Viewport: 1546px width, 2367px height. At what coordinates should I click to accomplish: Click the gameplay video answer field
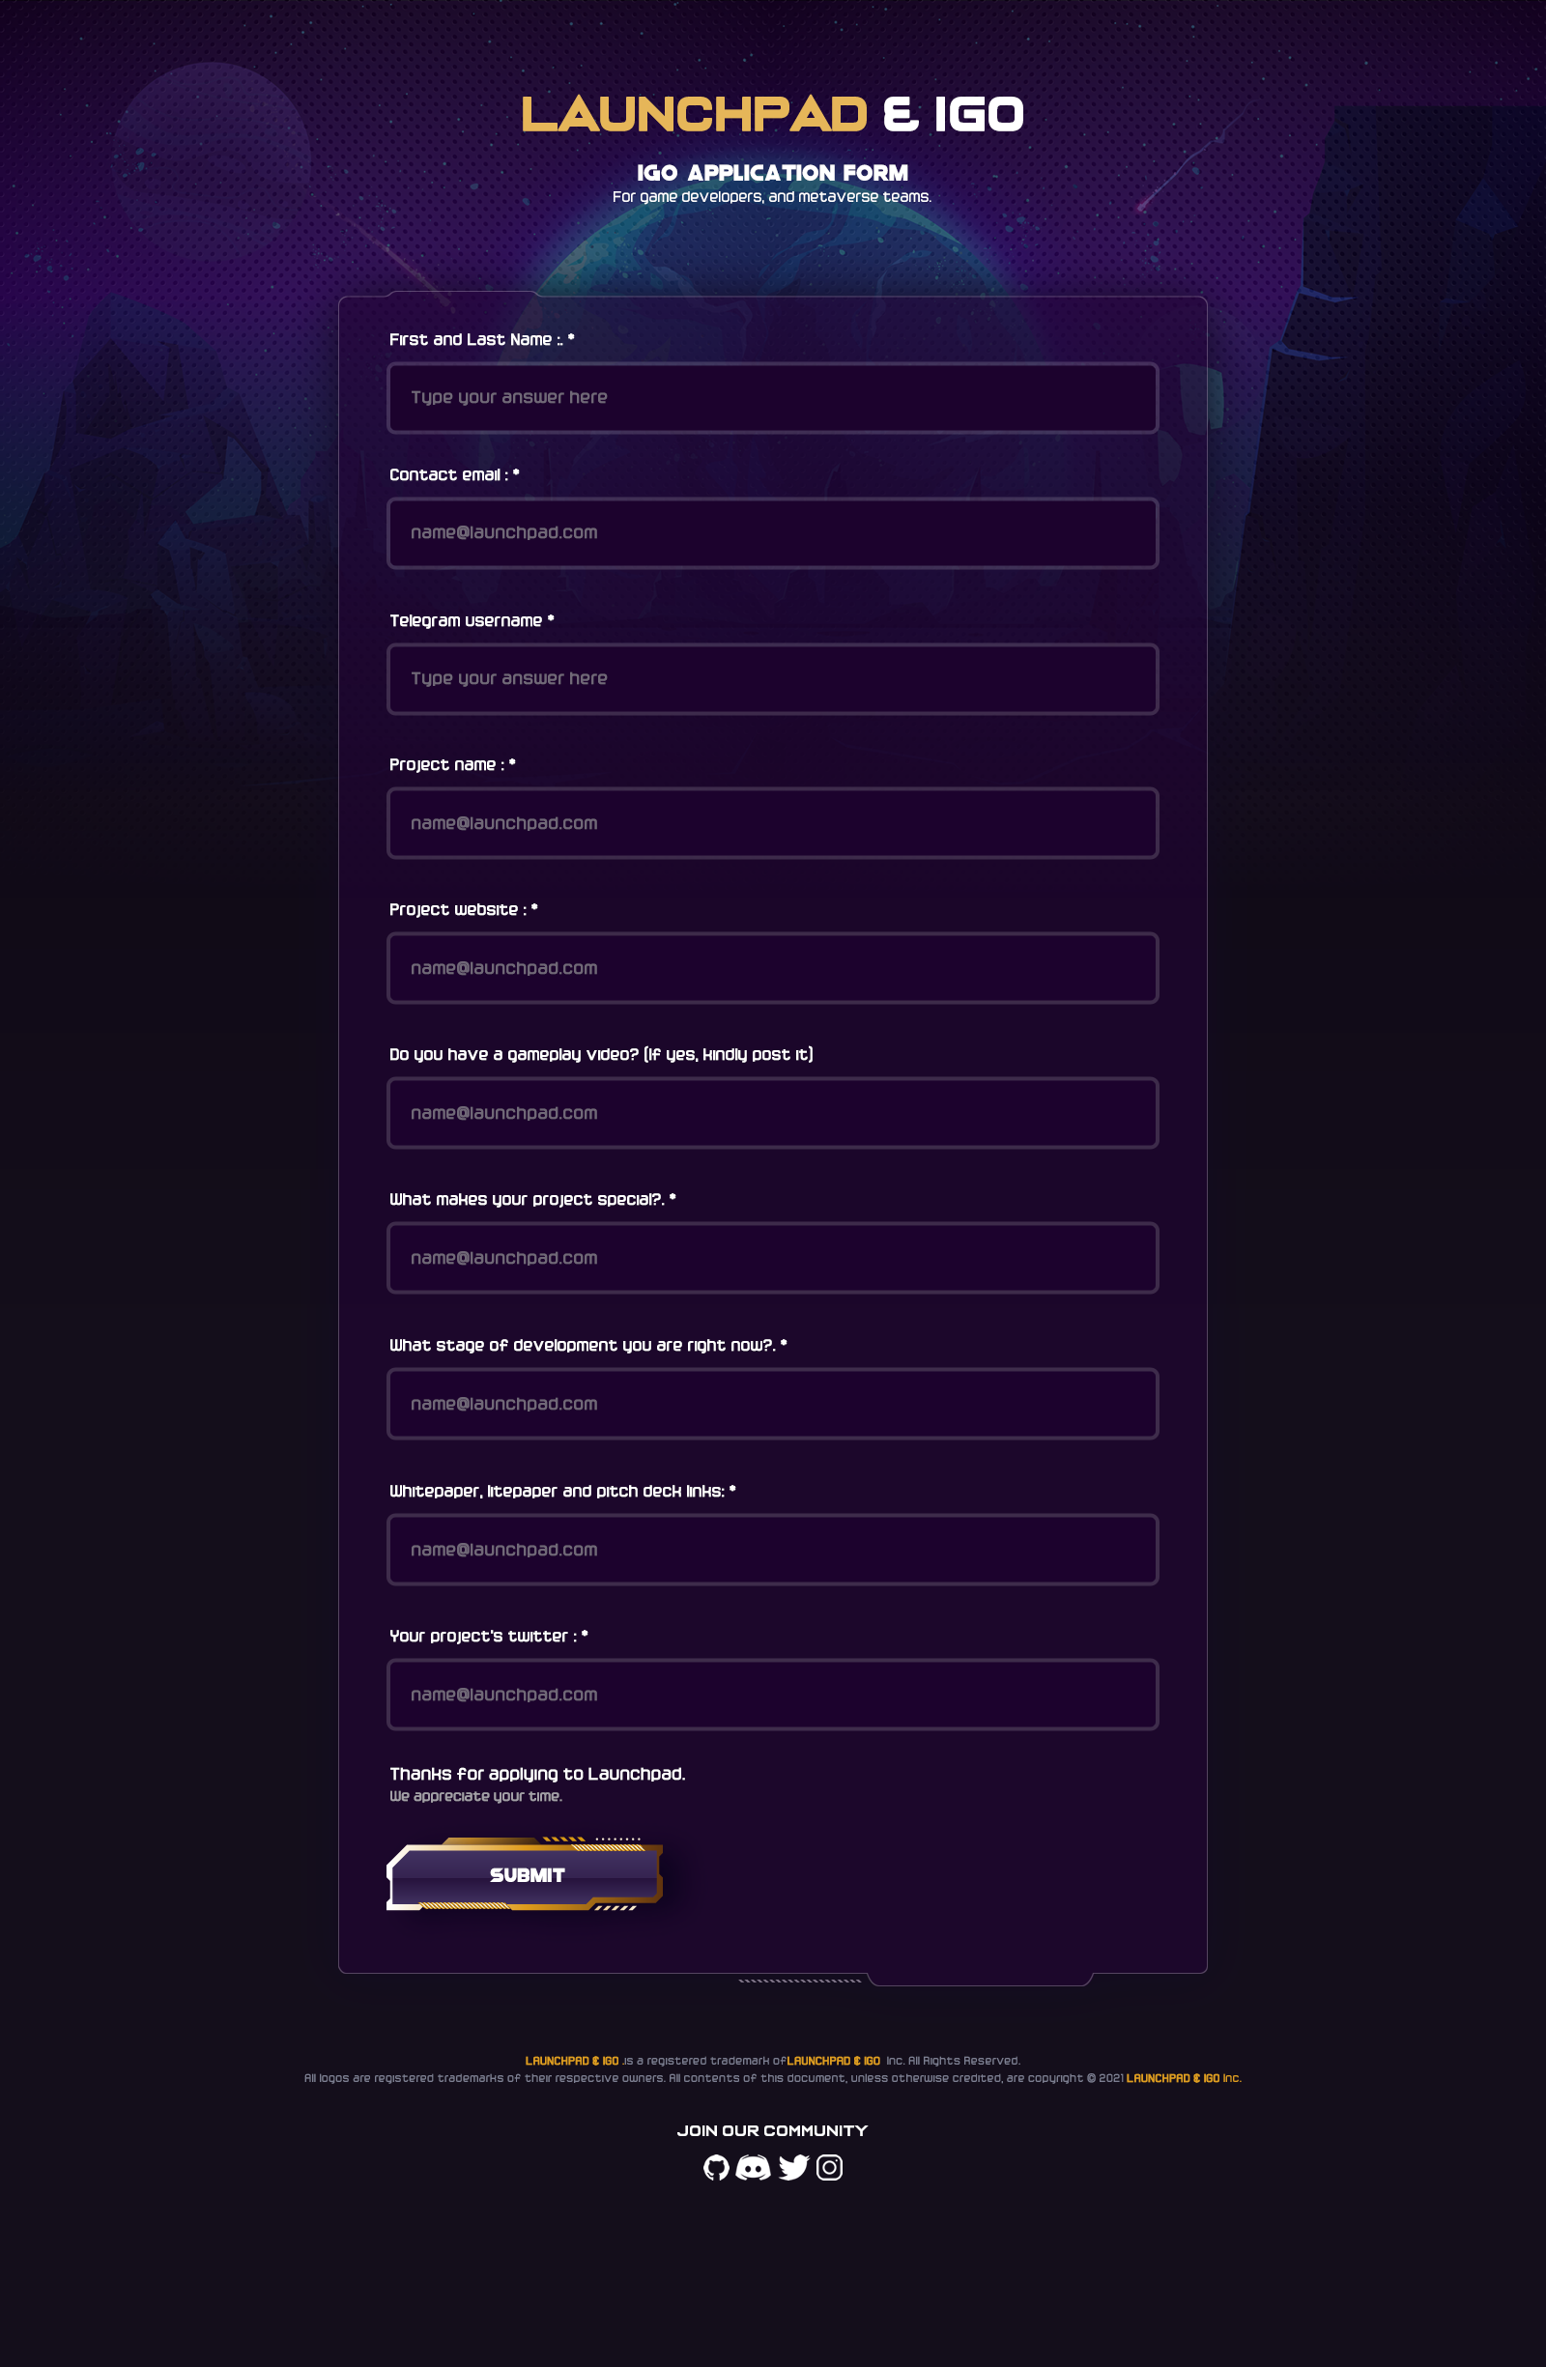tap(772, 1113)
